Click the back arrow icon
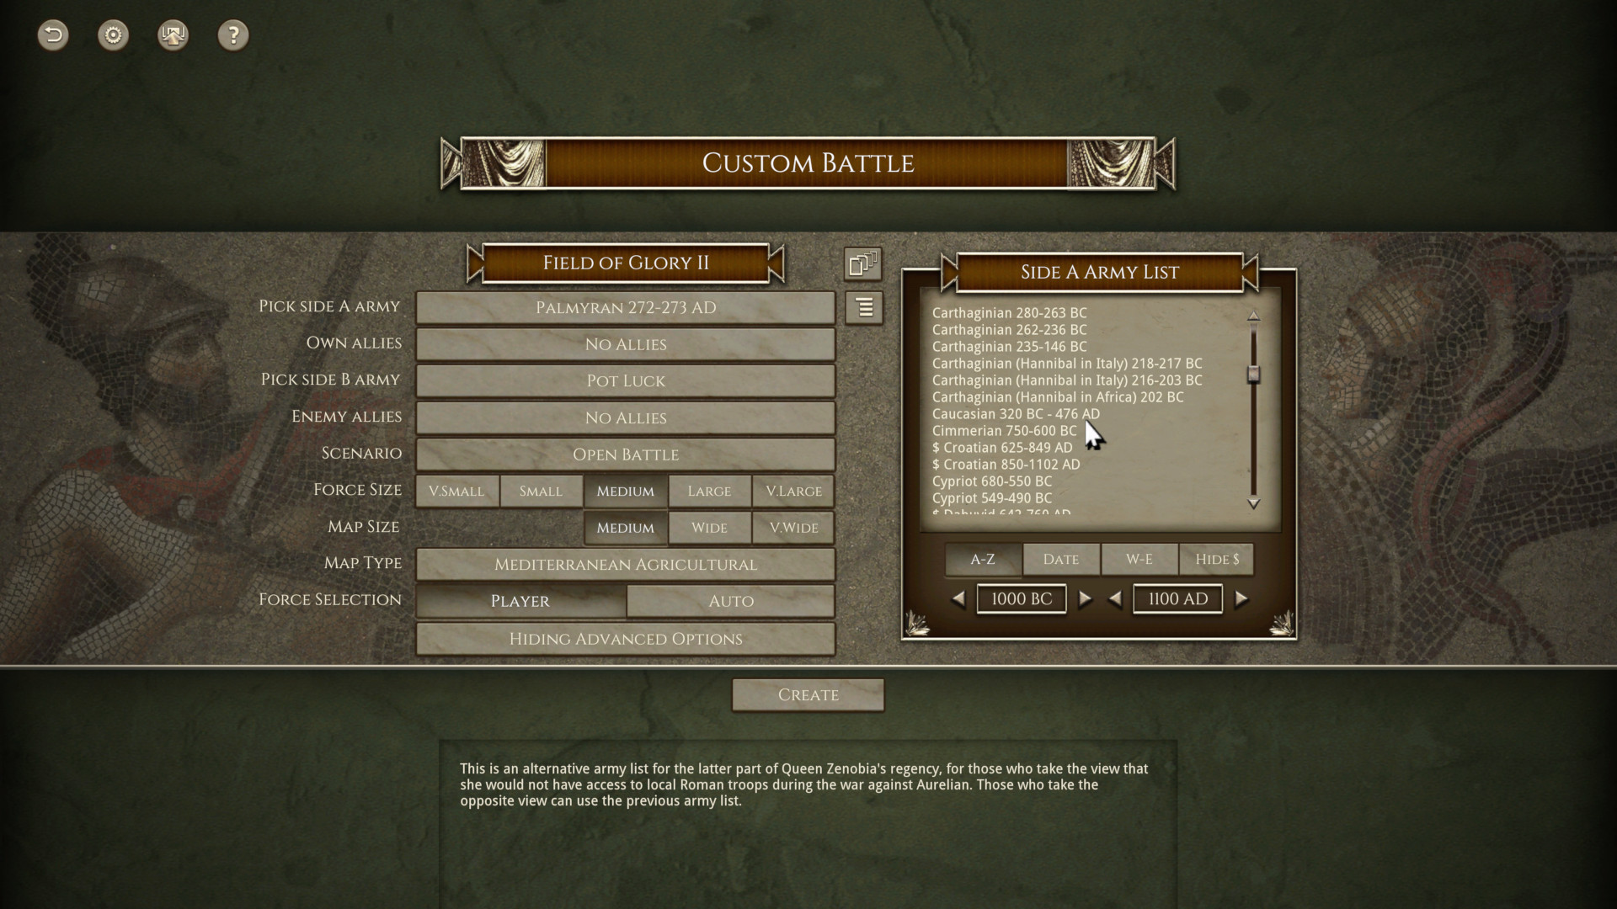The image size is (1617, 909). click(x=53, y=35)
